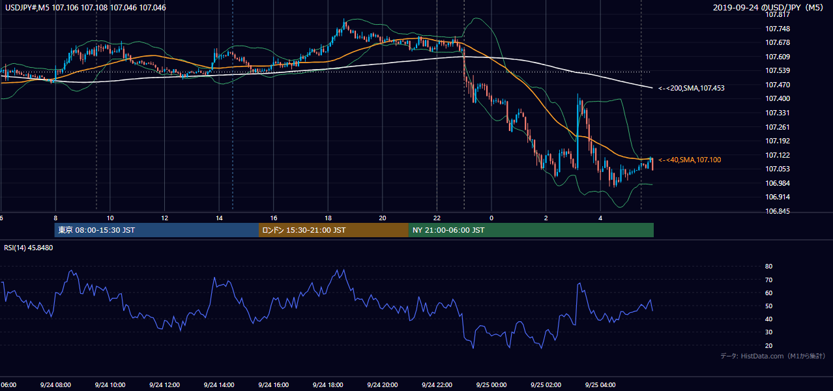Click price axis label 107.609
This screenshot has height=391, width=833.
click(x=778, y=57)
